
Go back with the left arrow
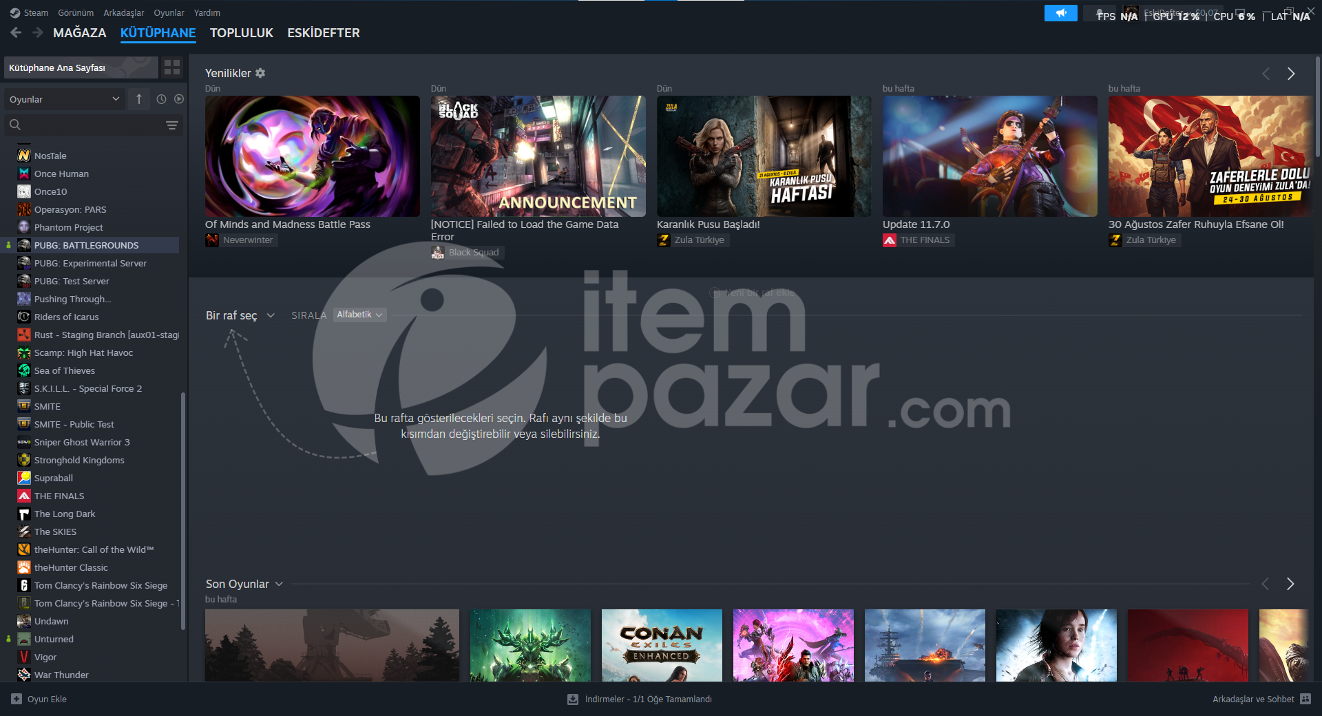pos(16,32)
